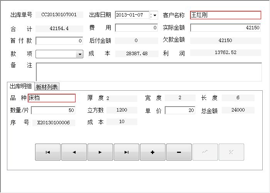The width and height of the screenshot is (270, 193).
Task: Add new record with plus button
Action: click(x=153, y=152)
